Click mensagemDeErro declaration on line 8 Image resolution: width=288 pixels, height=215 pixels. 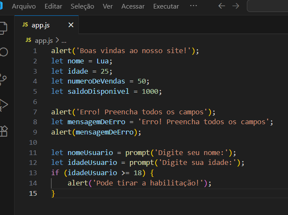point(96,122)
